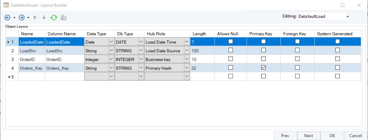The image size is (368, 140).
Task: Click the blue forward arrow icon
Action: pos(22,18)
